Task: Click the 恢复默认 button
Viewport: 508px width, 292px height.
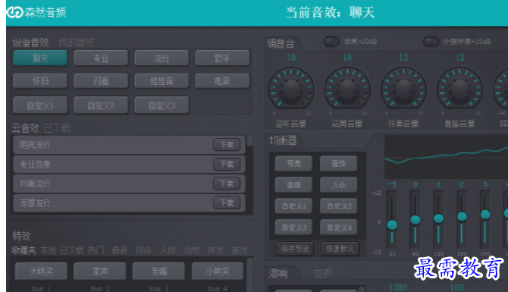Action: pos(340,249)
